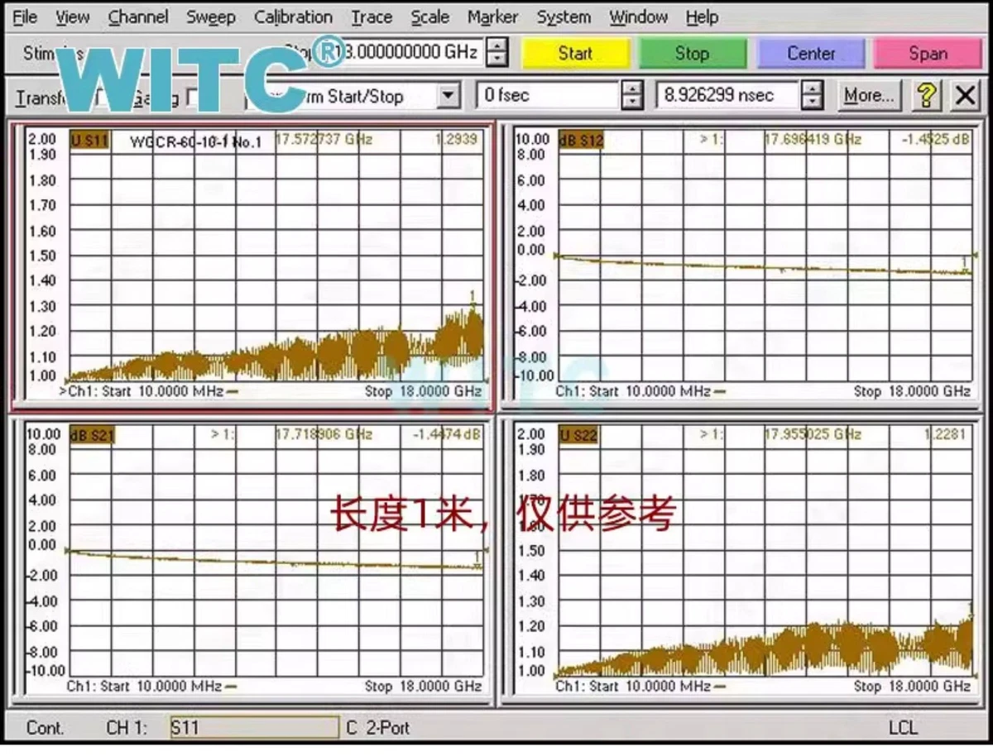
Task: Open the System menu
Action: pos(564,17)
